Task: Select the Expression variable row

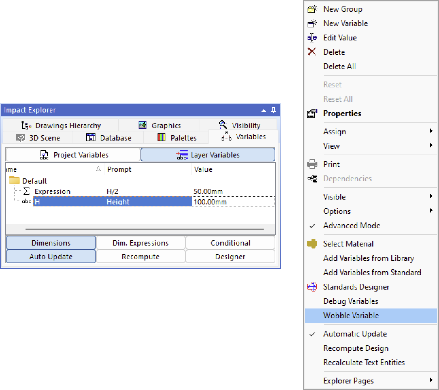Action: [x=141, y=191]
